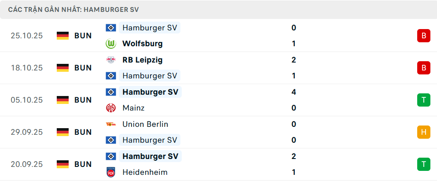
Task: Click the Wolfsburg club crest icon
Action: click(x=110, y=44)
